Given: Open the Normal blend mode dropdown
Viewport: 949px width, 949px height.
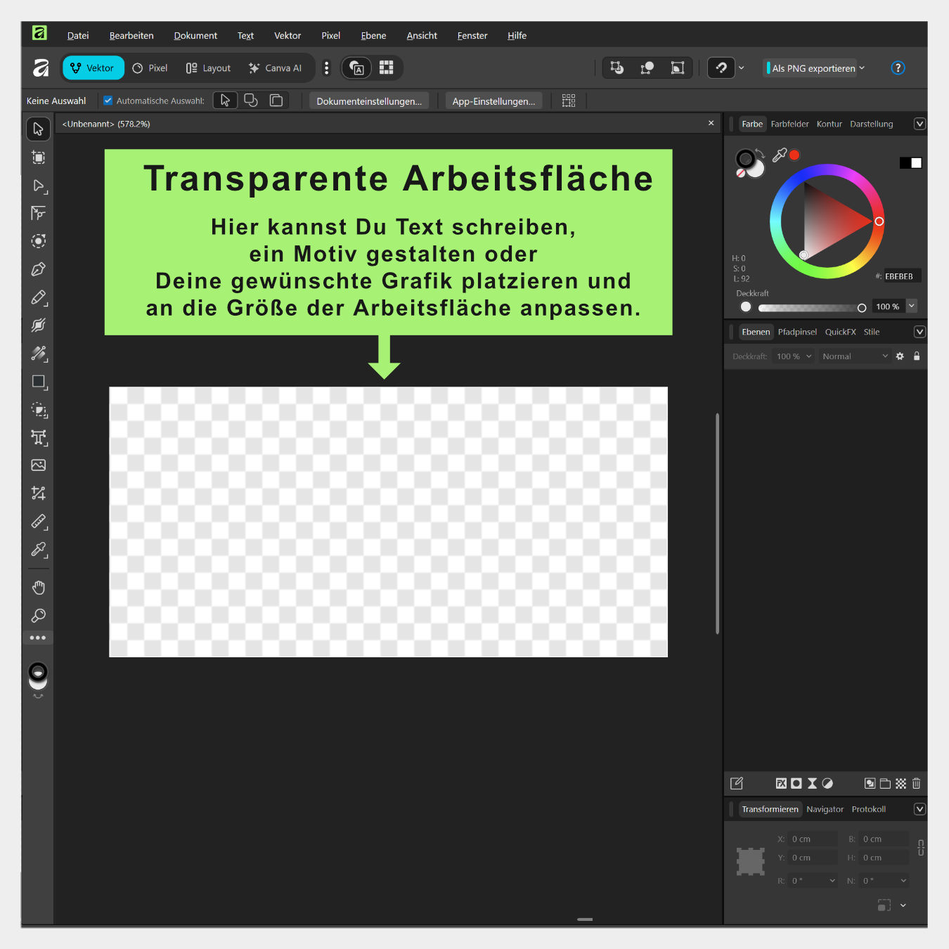Looking at the screenshot, I should pyautogui.click(x=855, y=356).
